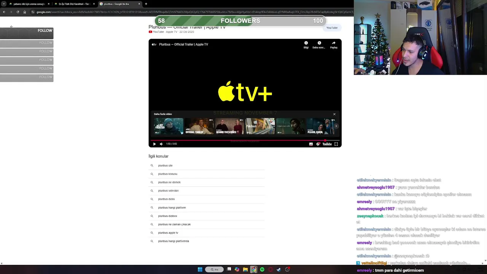Open Steam from the taskbar
Viewport: 487px width, 274px height.
click(279, 269)
